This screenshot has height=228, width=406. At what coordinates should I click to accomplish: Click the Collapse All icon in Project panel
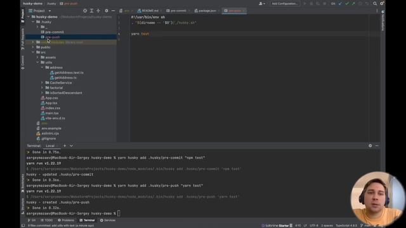point(98,11)
